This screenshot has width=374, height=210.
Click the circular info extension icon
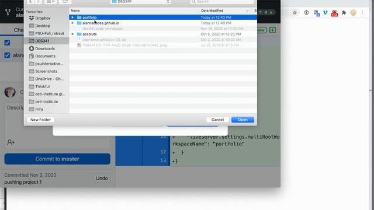[x=306, y=13]
